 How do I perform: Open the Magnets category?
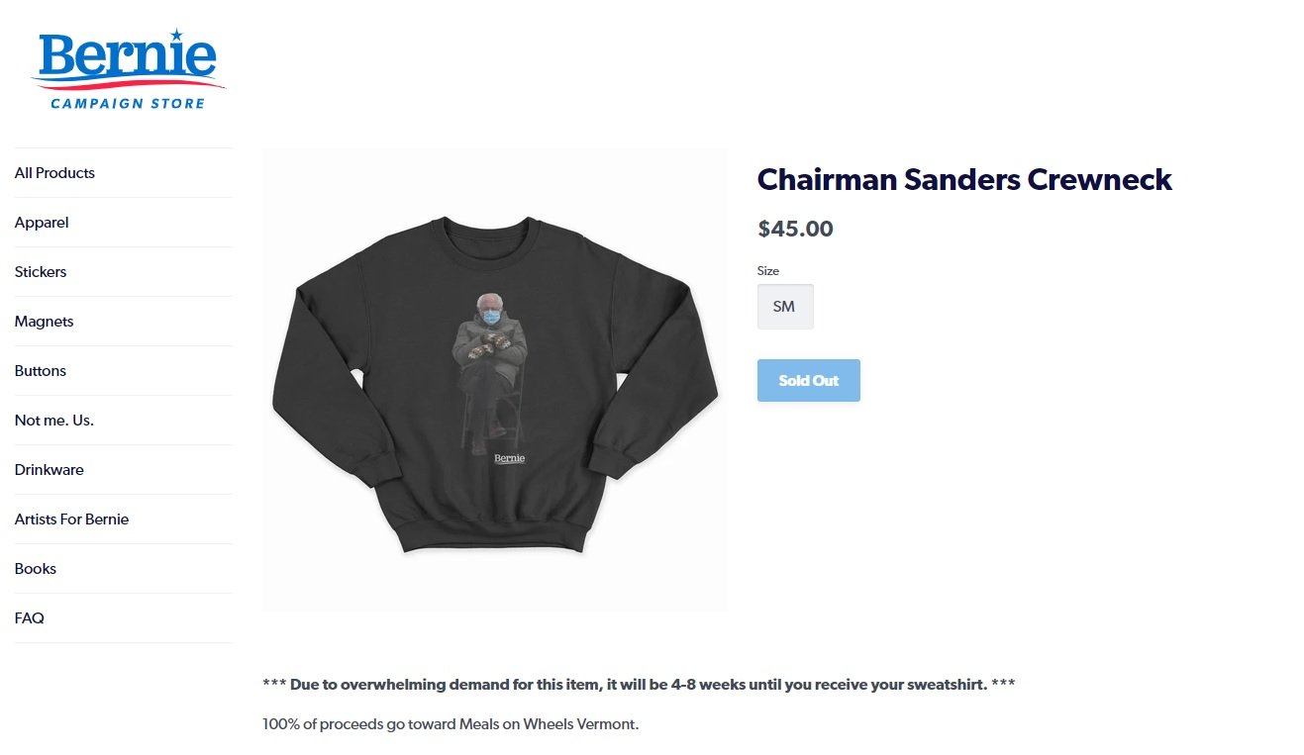(x=44, y=322)
